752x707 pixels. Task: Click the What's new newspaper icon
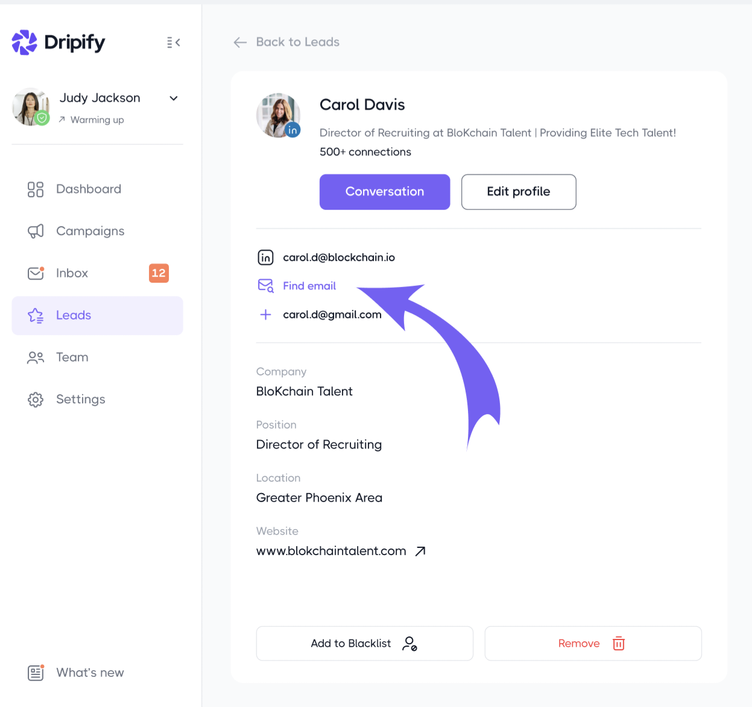click(x=36, y=673)
